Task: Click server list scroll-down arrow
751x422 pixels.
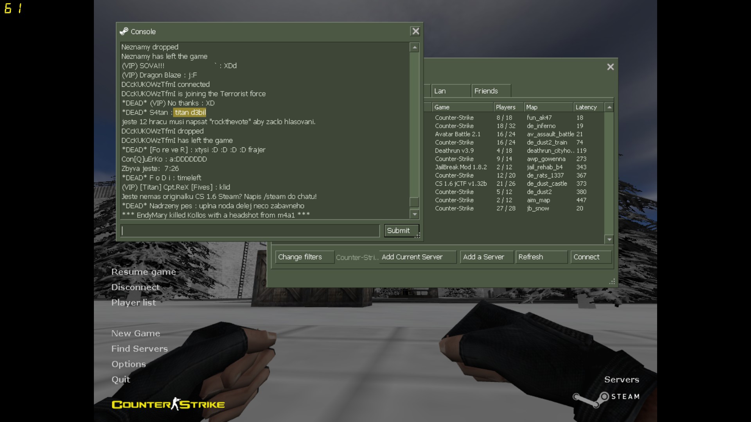Action: coord(609,239)
